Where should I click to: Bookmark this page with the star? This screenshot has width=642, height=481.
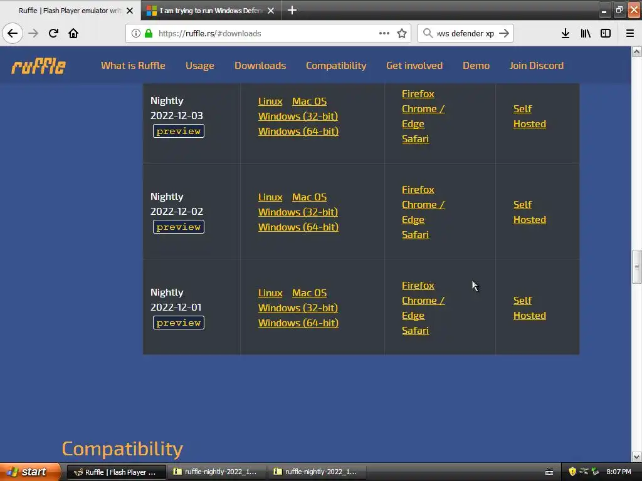pos(402,33)
